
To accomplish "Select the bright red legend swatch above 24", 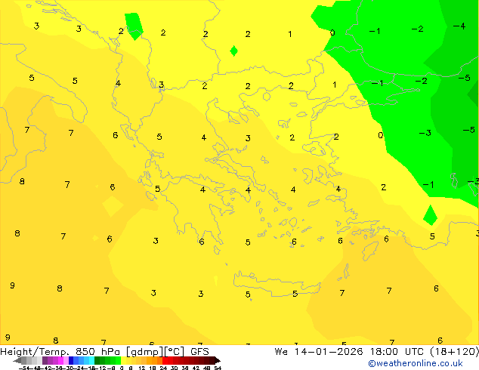I will click(165, 360).
